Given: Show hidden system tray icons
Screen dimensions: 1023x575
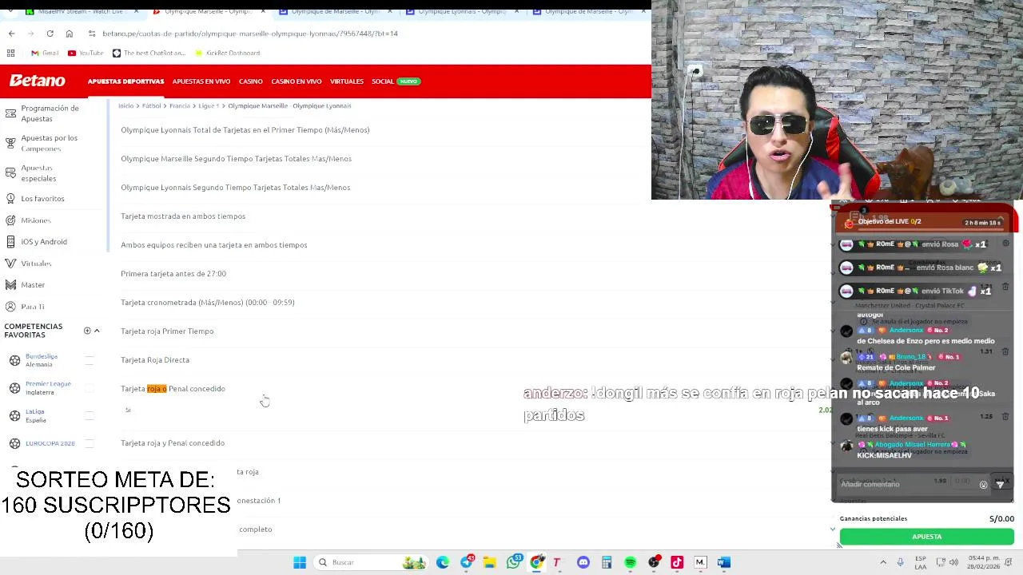Looking at the screenshot, I should (x=883, y=562).
